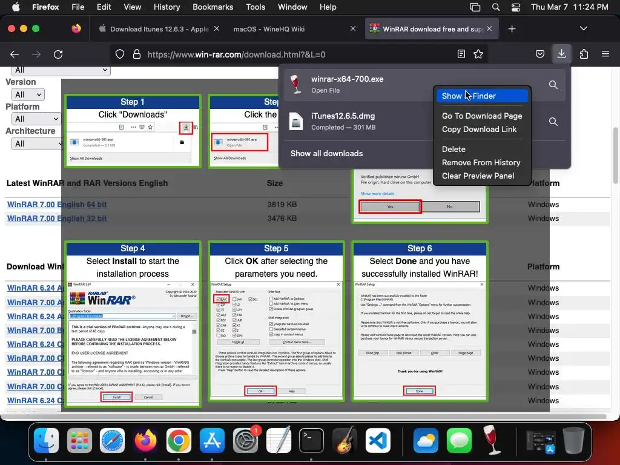This screenshot has width=620, height=465.
Task: Click the forward navigation arrow
Action: coord(36,54)
